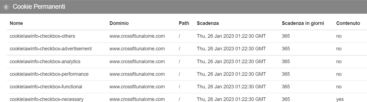Sort by the Nome column header

tap(16, 23)
